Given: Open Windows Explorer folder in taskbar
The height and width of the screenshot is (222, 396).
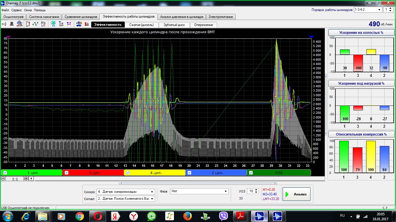Looking at the screenshot, I should tap(43, 216).
